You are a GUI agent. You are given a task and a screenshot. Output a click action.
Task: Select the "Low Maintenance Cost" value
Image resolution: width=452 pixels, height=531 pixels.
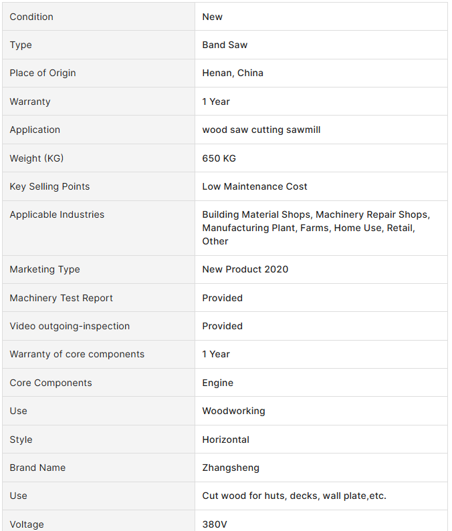(255, 186)
